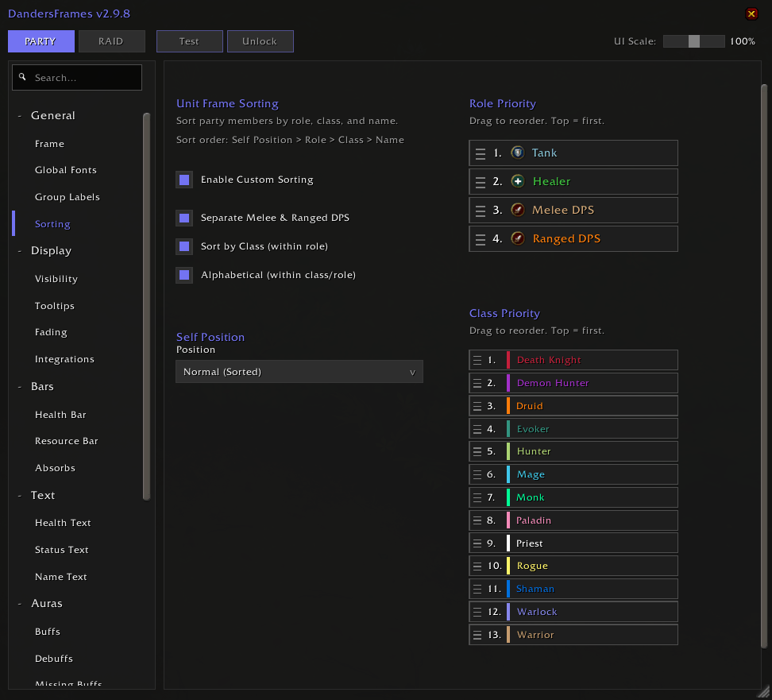Collapse the Text section

click(x=20, y=496)
